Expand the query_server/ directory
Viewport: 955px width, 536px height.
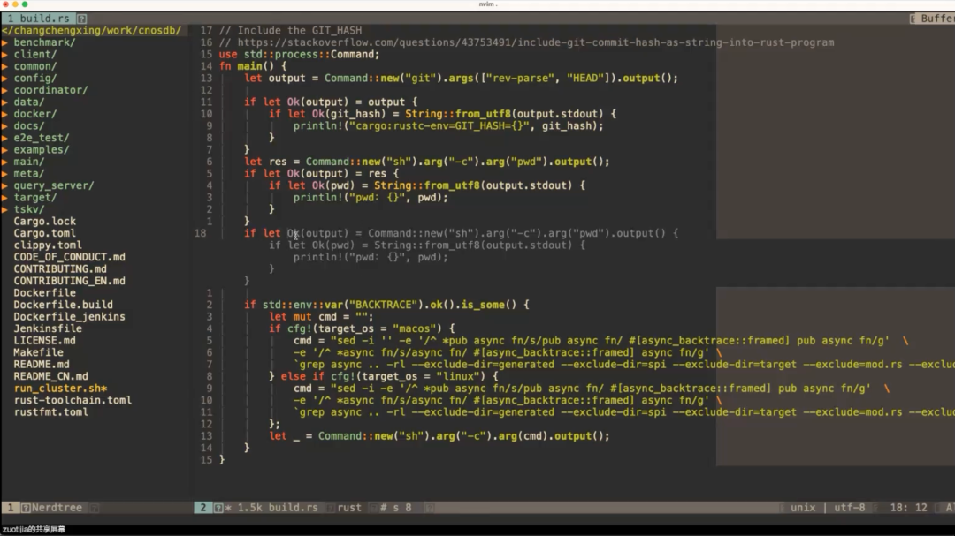pos(51,185)
